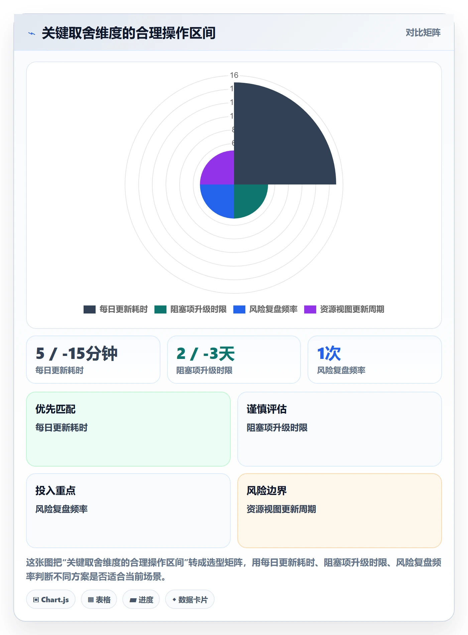Screen dimensions: 468x635
Task: Open the 谨慎评估 matrix card
Action: pyautogui.click(x=340, y=429)
